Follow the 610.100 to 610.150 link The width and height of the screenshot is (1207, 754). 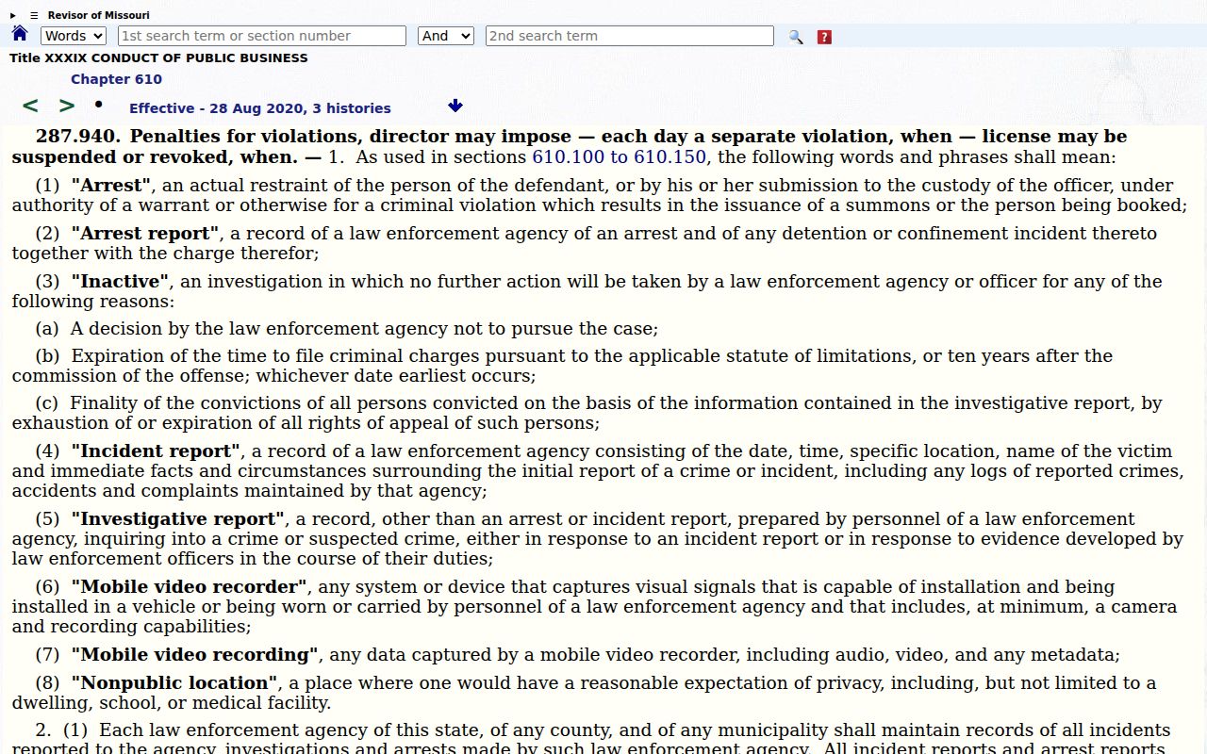[x=619, y=157]
